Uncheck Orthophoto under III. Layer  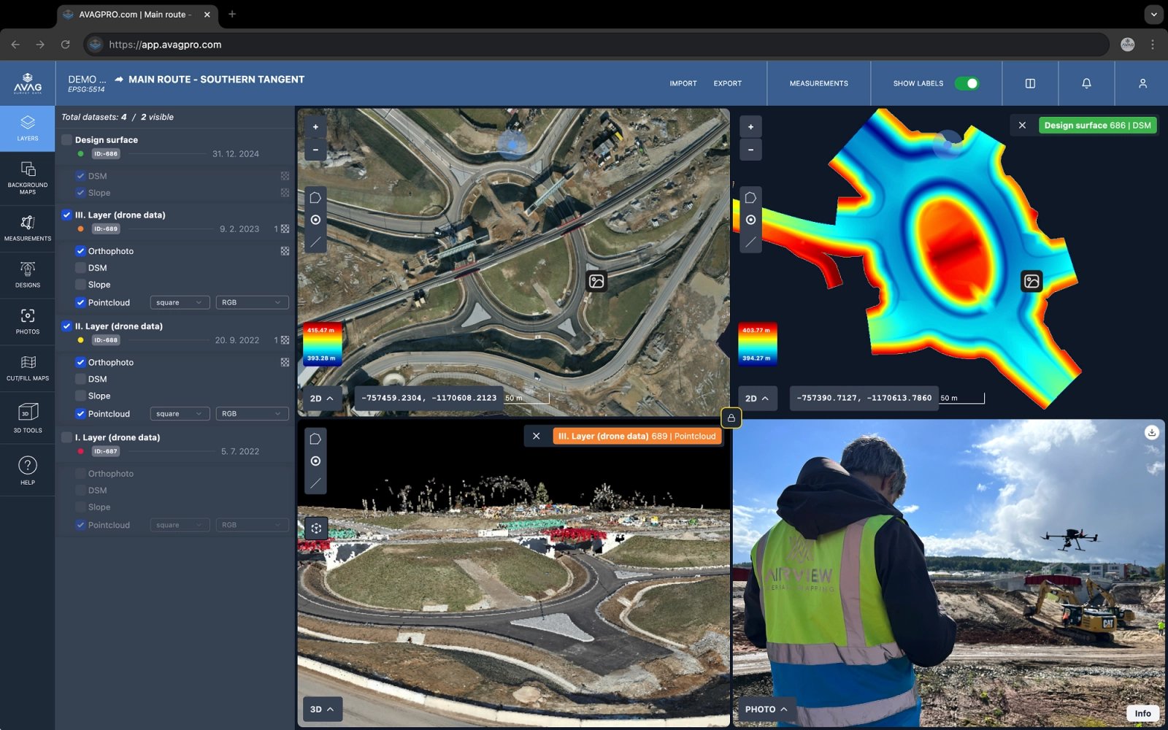click(80, 251)
